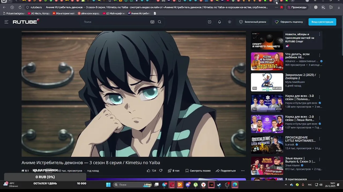
Task: Open Little Nightmares thumbnail with 11:07 duration
Action: [267, 145]
